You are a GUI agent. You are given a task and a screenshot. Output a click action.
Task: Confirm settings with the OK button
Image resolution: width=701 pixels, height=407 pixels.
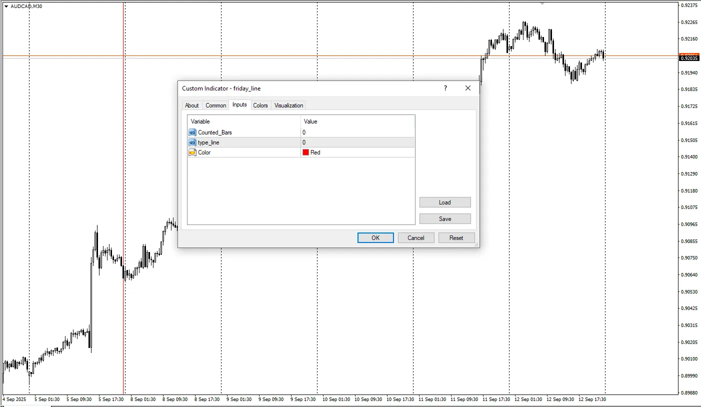pyautogui.click(x=375, y=238)
